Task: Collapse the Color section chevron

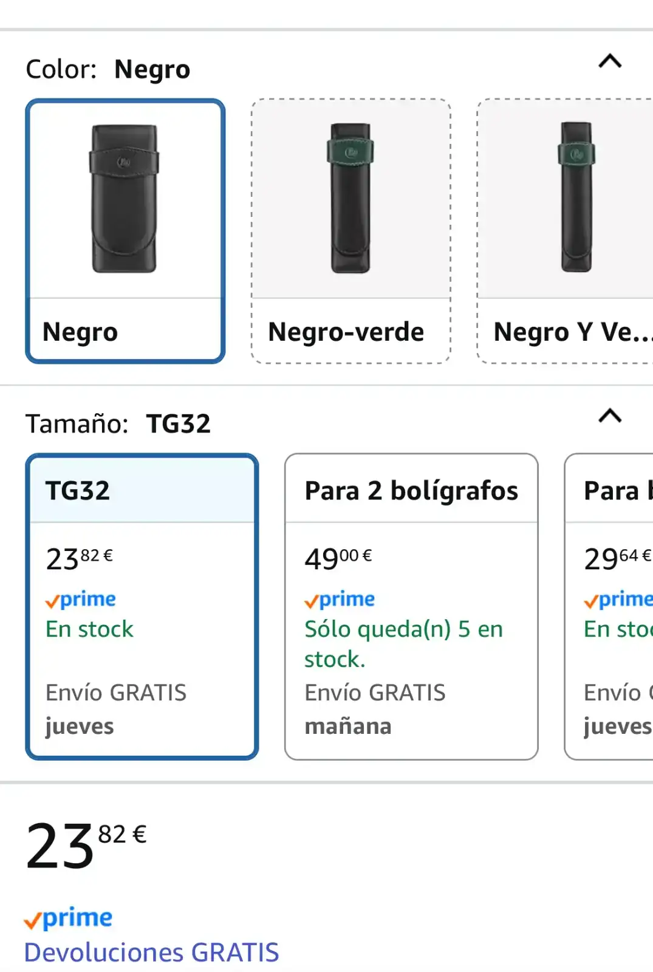Action: pos(610,61)
